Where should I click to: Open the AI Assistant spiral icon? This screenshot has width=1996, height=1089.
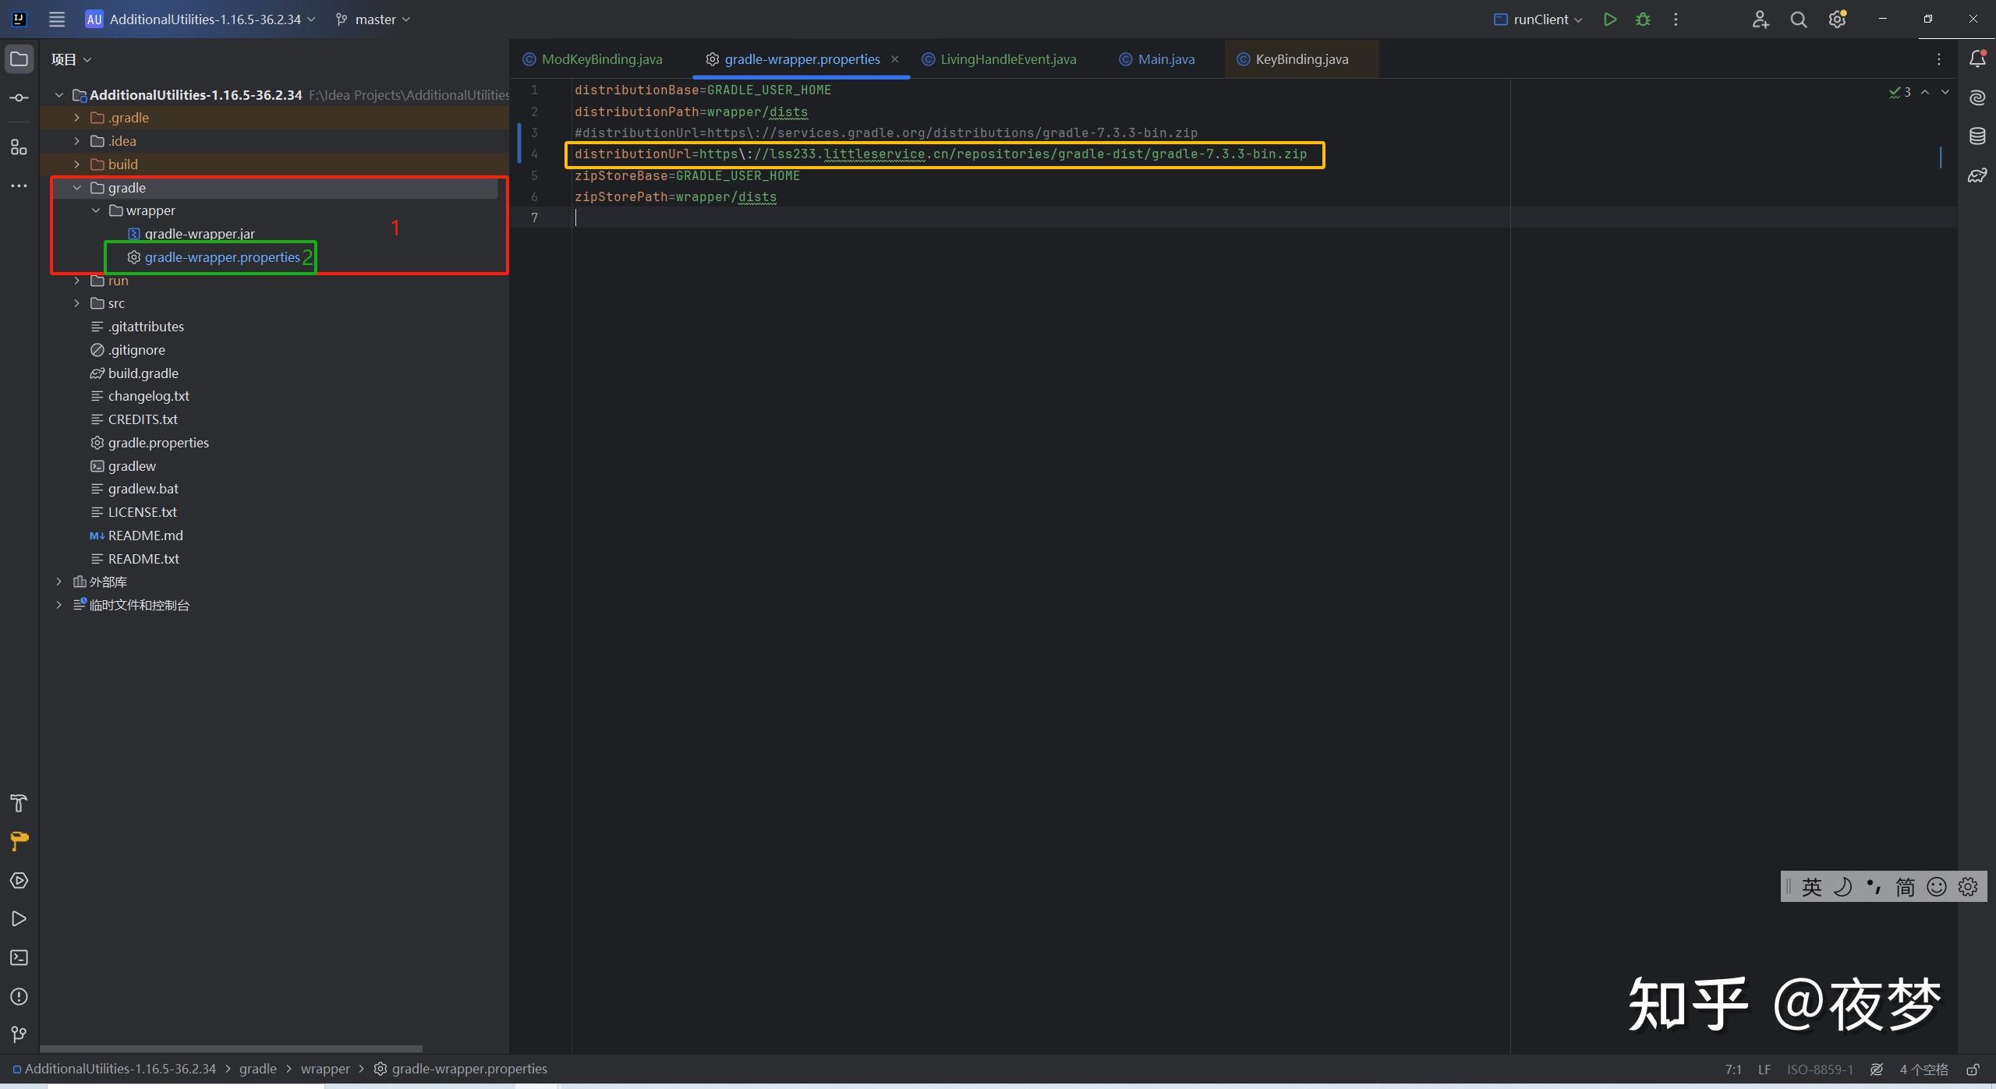(x=1977, y=97)
